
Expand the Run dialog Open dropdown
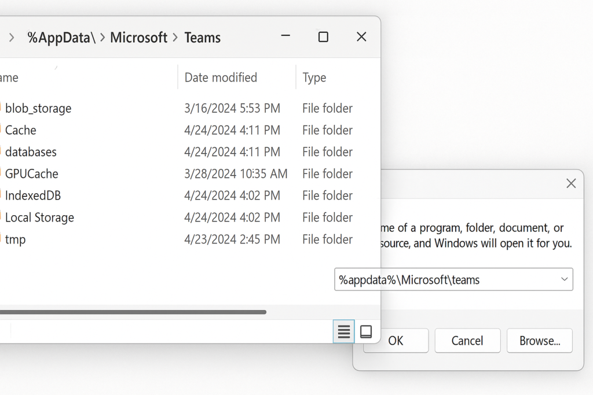coord(564,279)
